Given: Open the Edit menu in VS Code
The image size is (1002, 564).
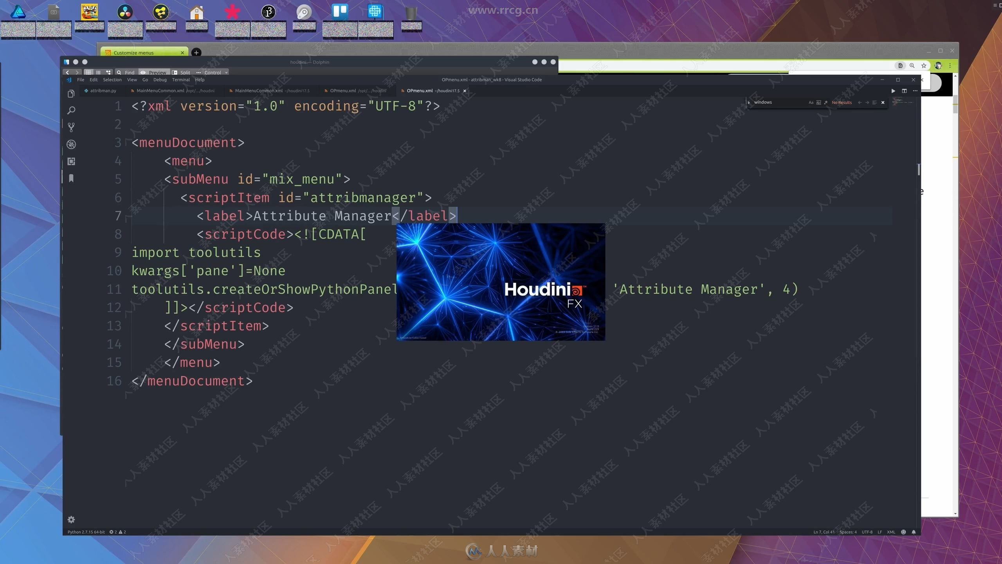Looking at the screenshot, I should point(94,80).
